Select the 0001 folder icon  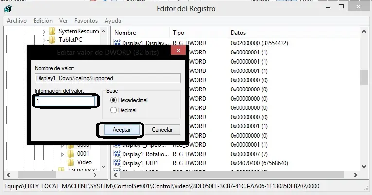click(x=71, y=154)
